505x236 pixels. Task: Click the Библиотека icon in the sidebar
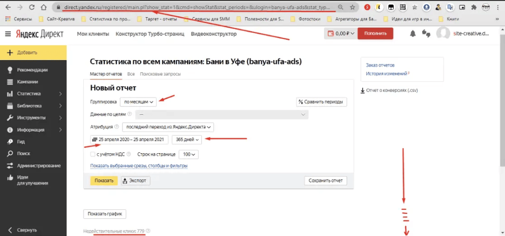click(x=10, y=105)
